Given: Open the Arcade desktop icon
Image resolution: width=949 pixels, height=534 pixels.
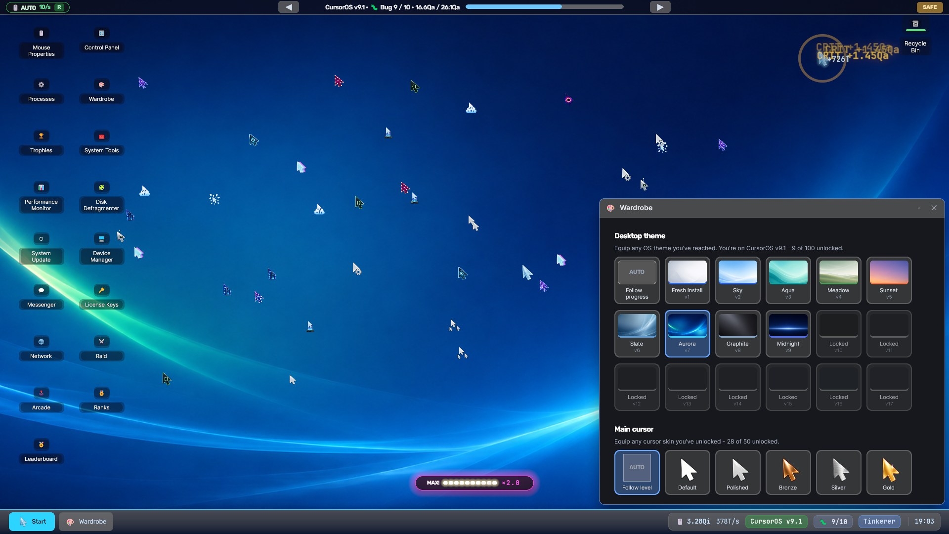Looking at the screenshot, I should tap(41, 400).
